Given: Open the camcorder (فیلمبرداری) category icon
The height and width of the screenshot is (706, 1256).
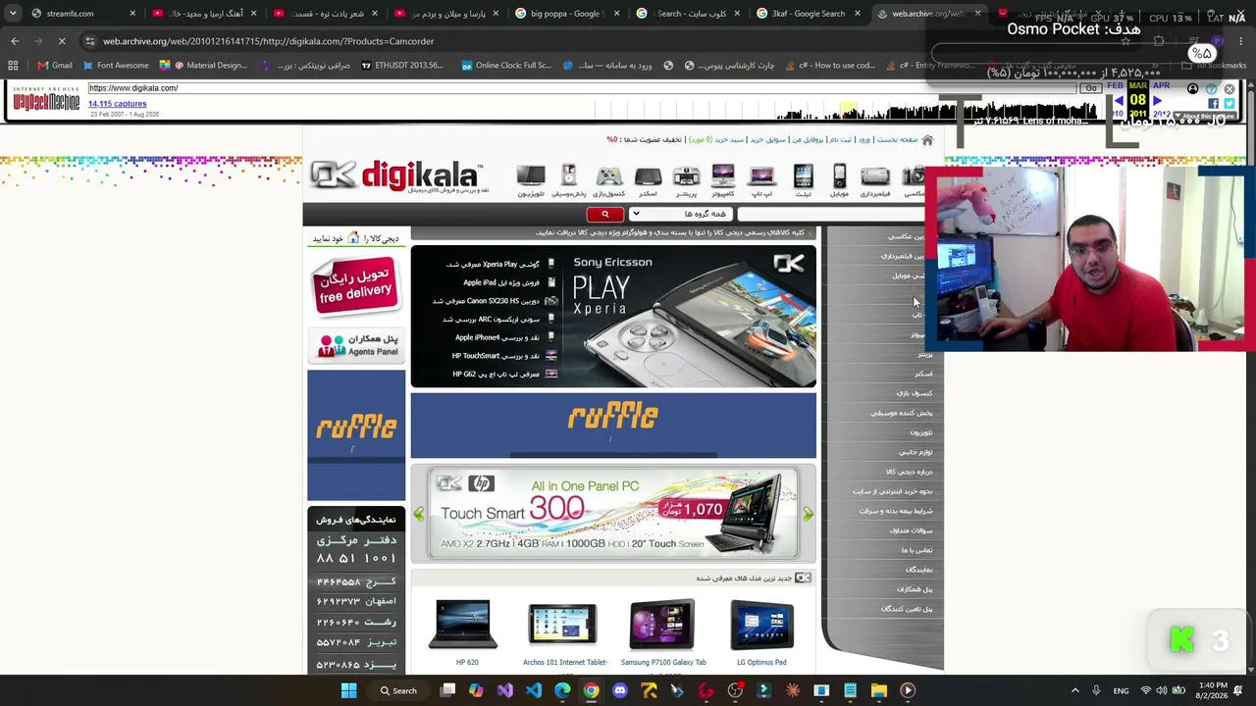Looking at the screenshot, I should pyautogui.click(x=874, y=179).
